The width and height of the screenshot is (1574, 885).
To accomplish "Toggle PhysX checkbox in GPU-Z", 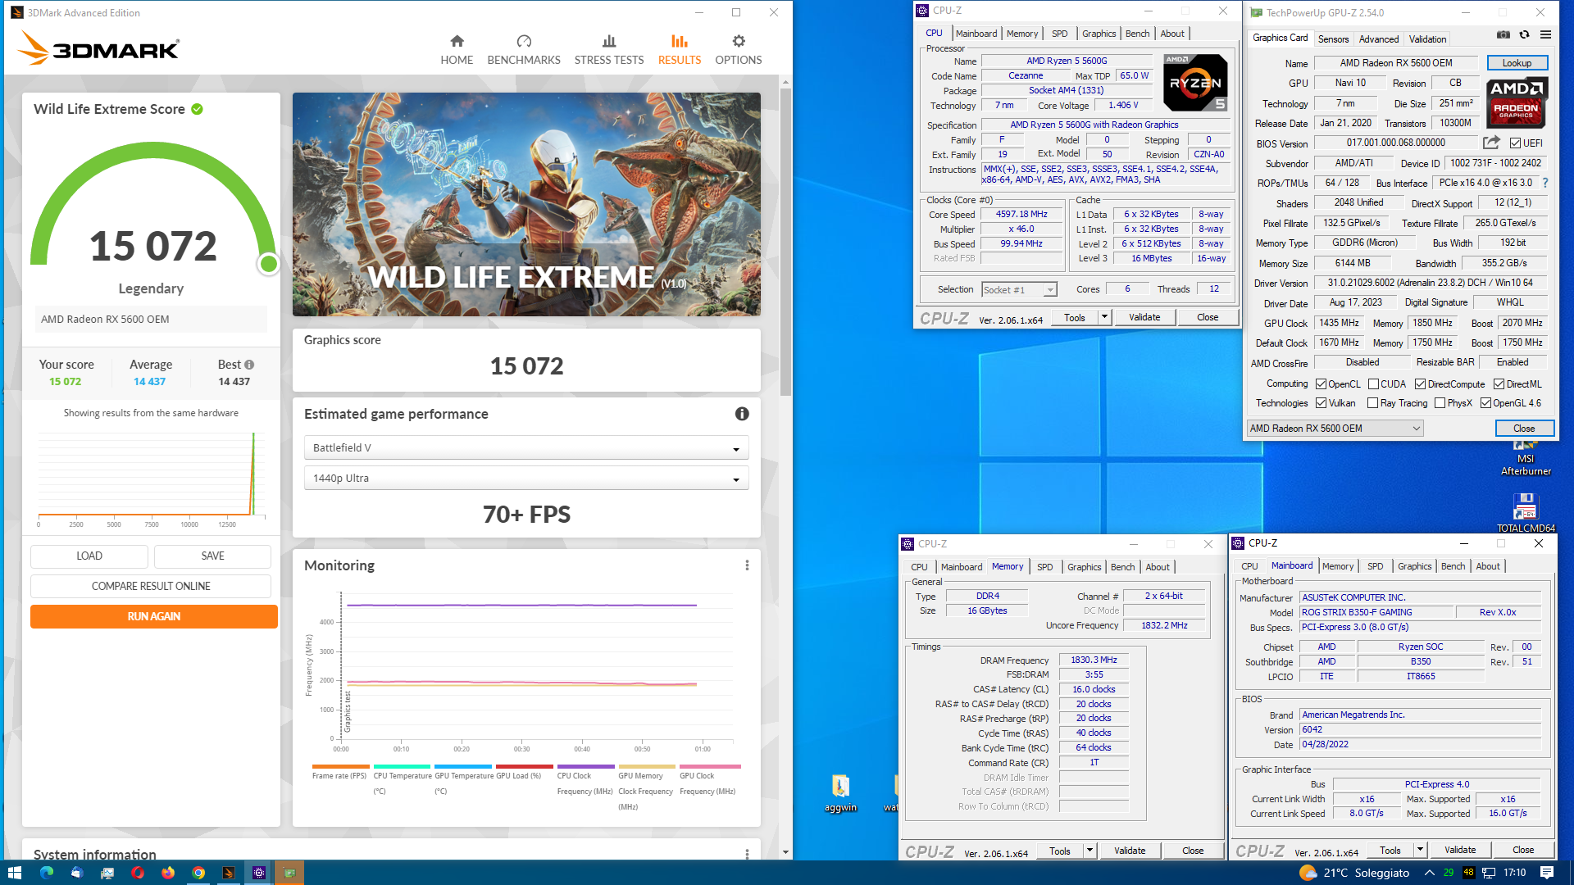I will click(x=1440, y=402).
